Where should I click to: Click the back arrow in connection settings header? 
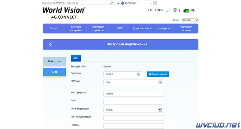click(x=51, y=44)
